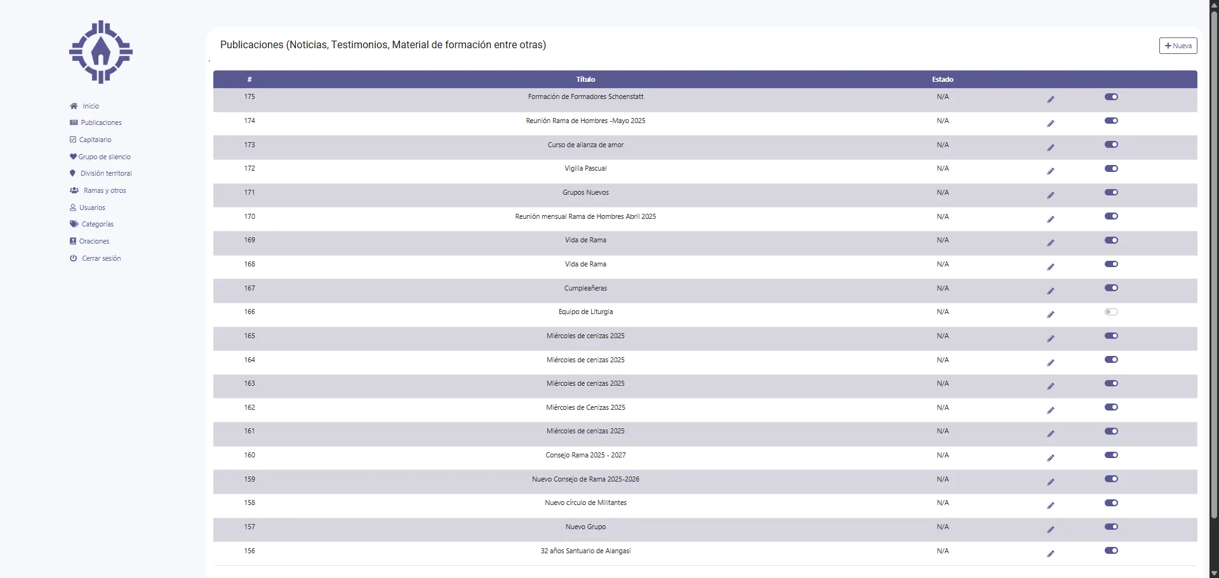Screen dimensions: 1219x578
Task: Edit publication 156 Santuario de Alangasí
Action: [1050, 554]
